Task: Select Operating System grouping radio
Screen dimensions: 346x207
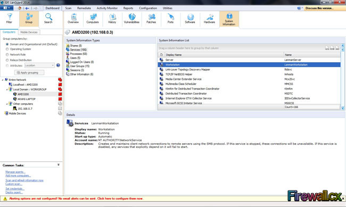Action: 7,49
